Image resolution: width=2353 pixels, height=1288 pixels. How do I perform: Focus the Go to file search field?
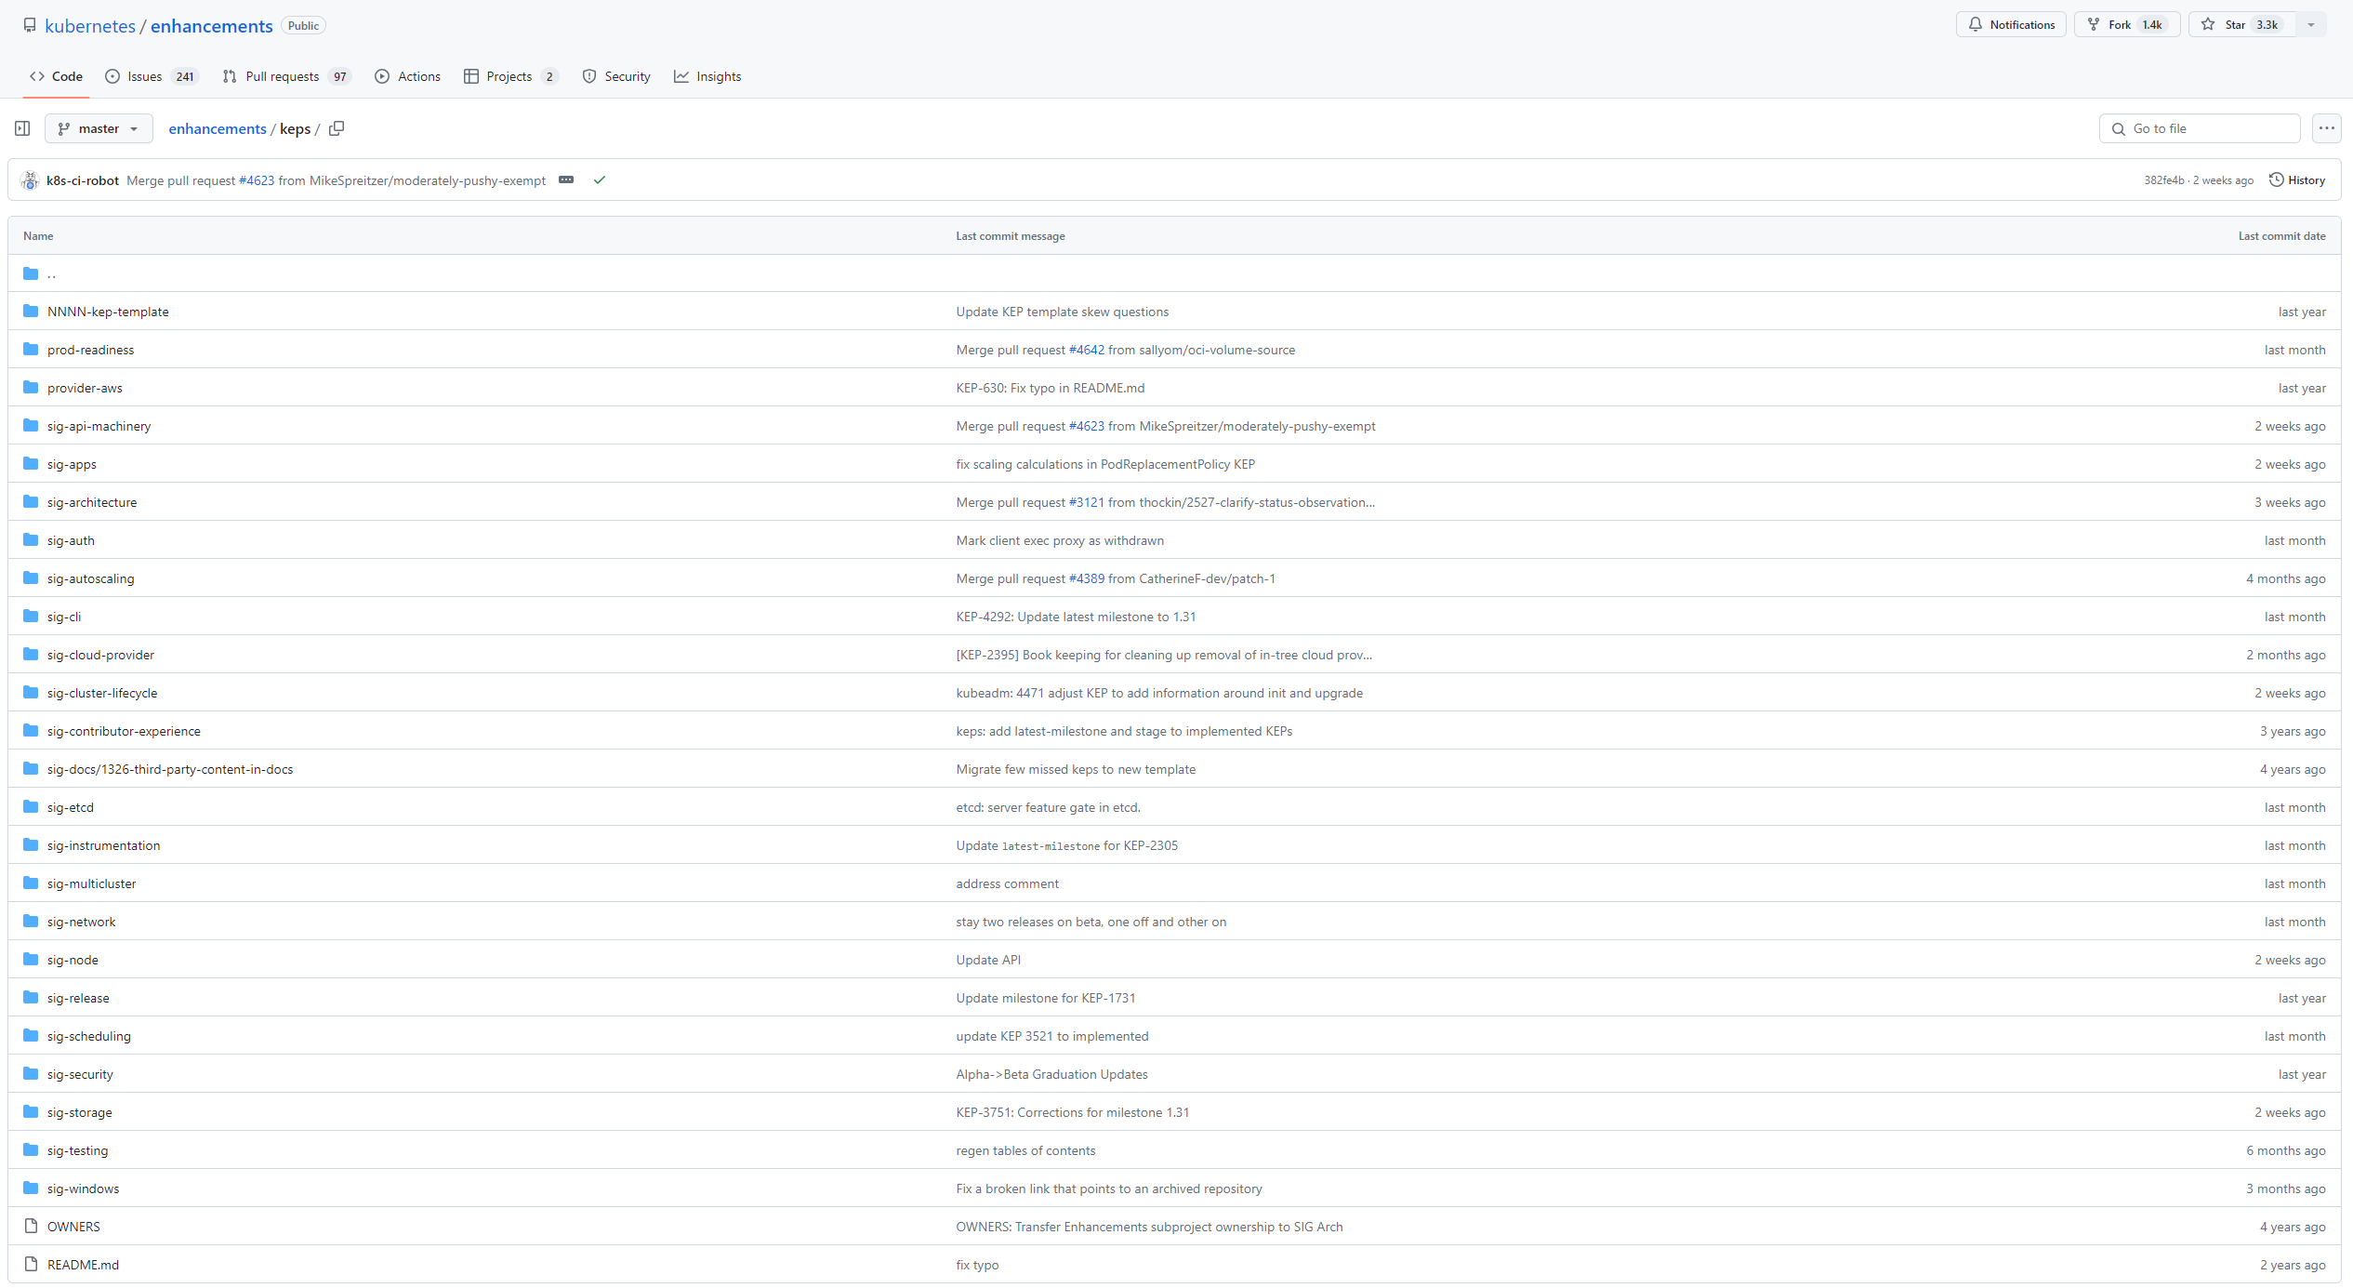pyautogui.click(x=2200, y=128)
